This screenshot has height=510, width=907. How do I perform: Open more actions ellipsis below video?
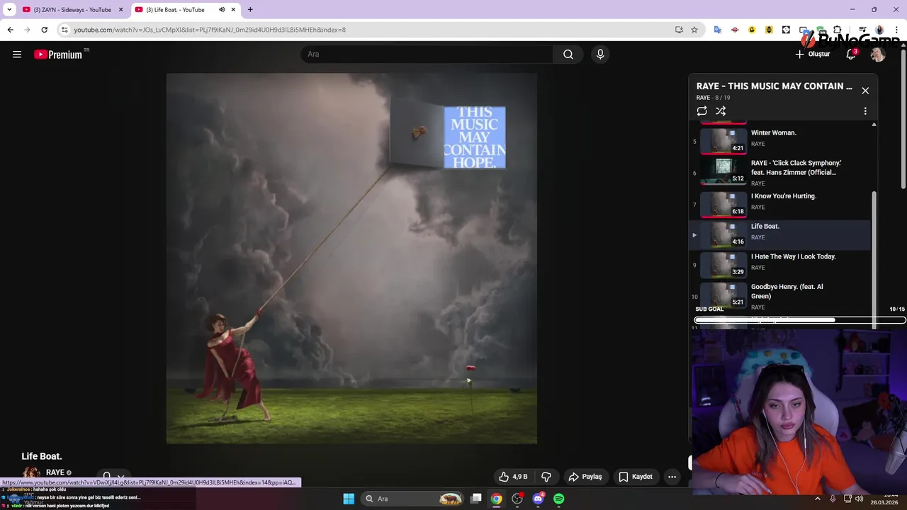tap(672, 477)
